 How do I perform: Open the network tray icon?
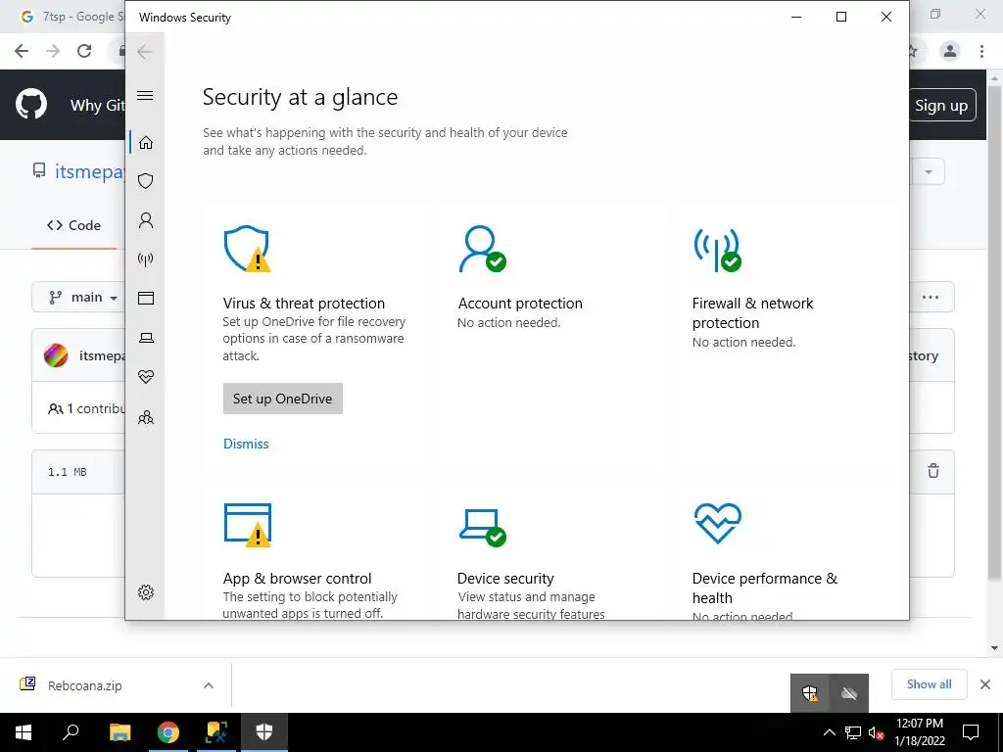click(853, 732)
